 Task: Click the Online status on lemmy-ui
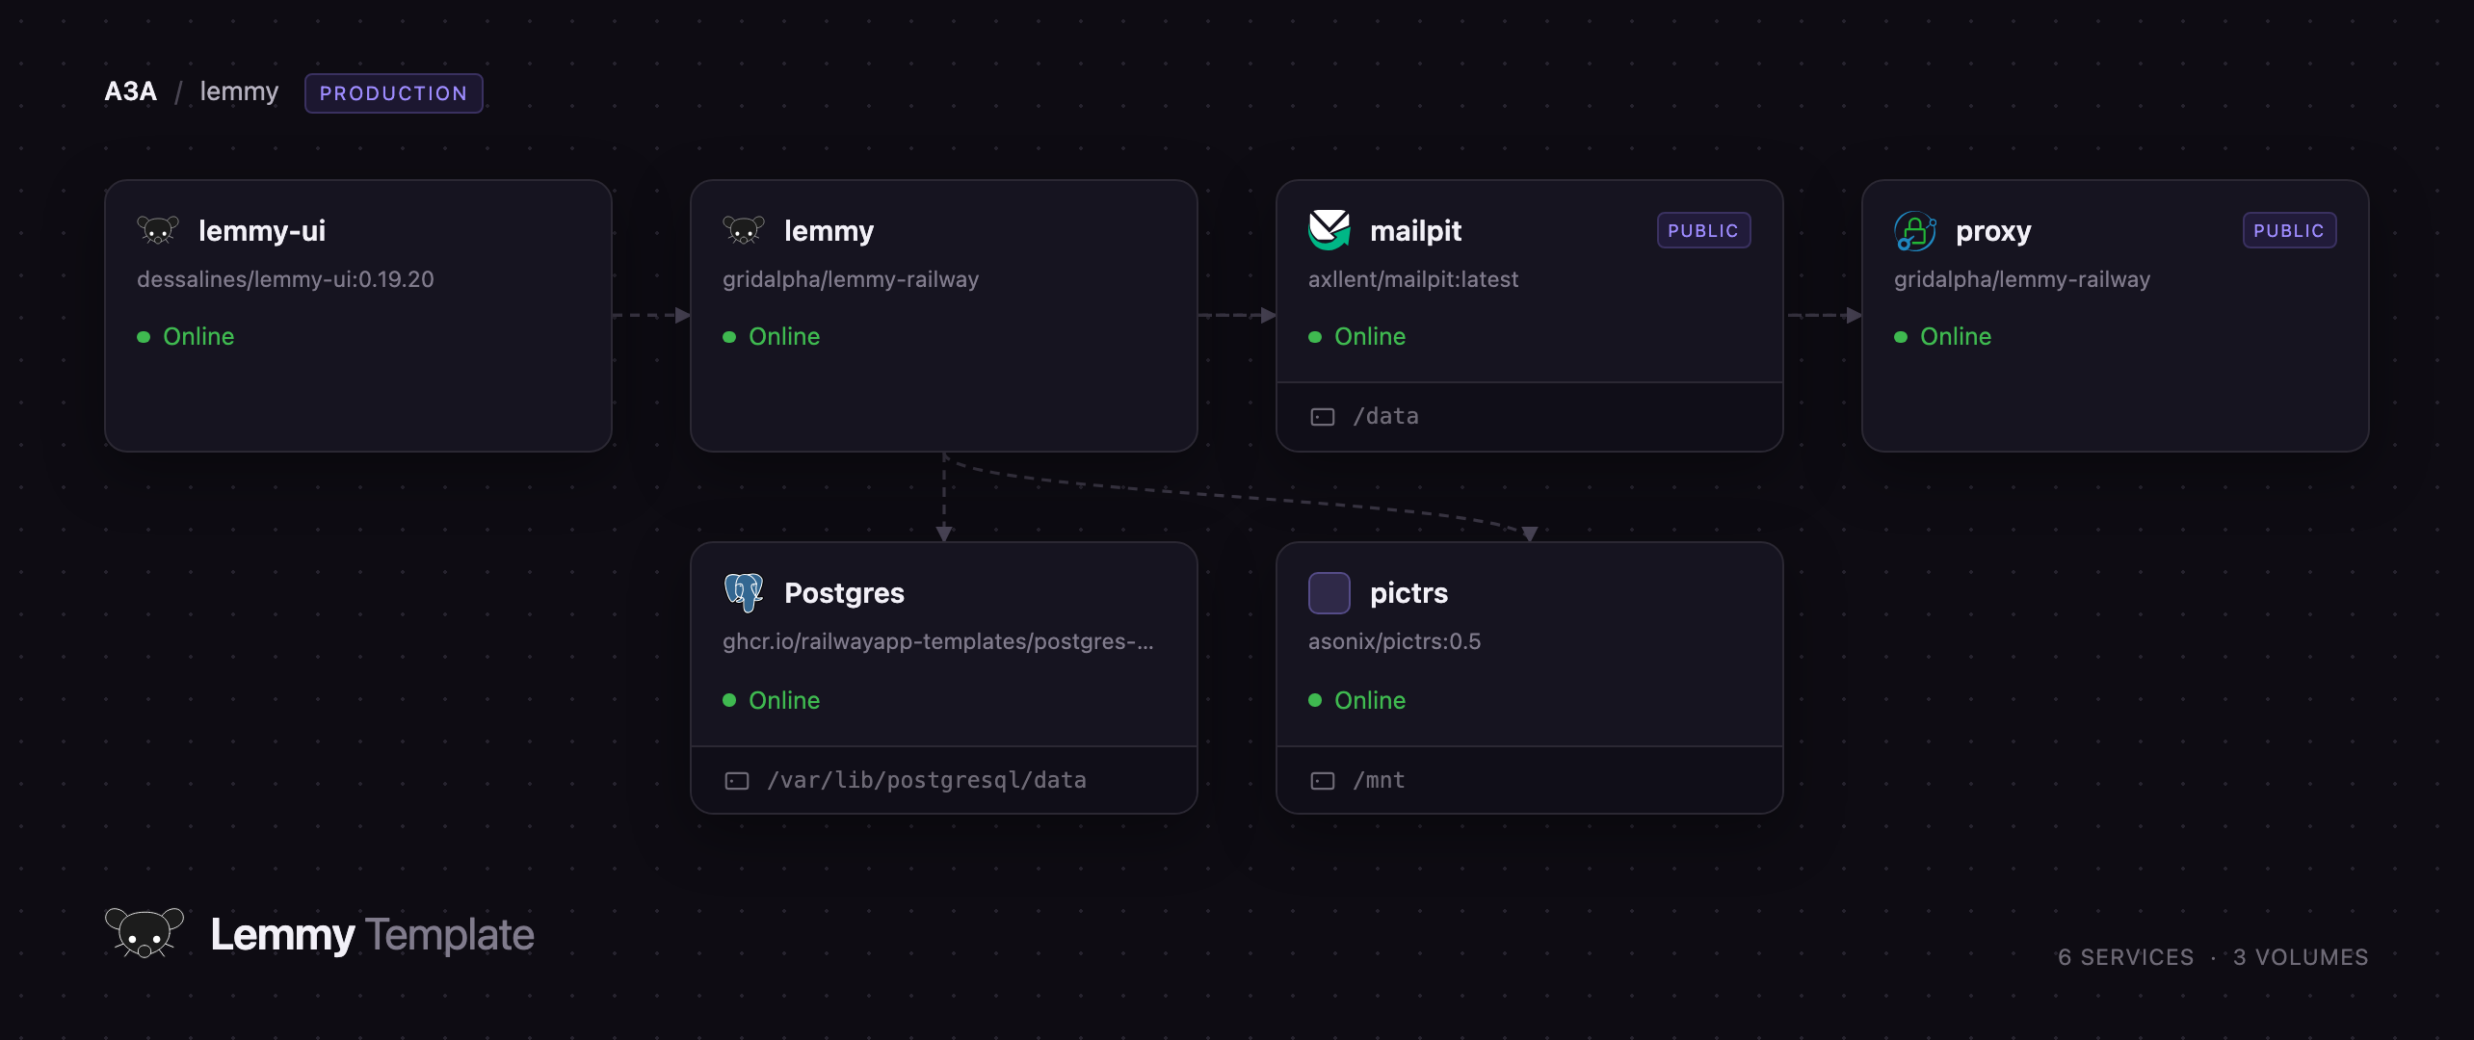[x=198, y=337]
